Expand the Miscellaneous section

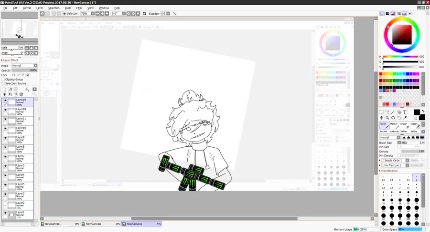(x=388, y=171)
